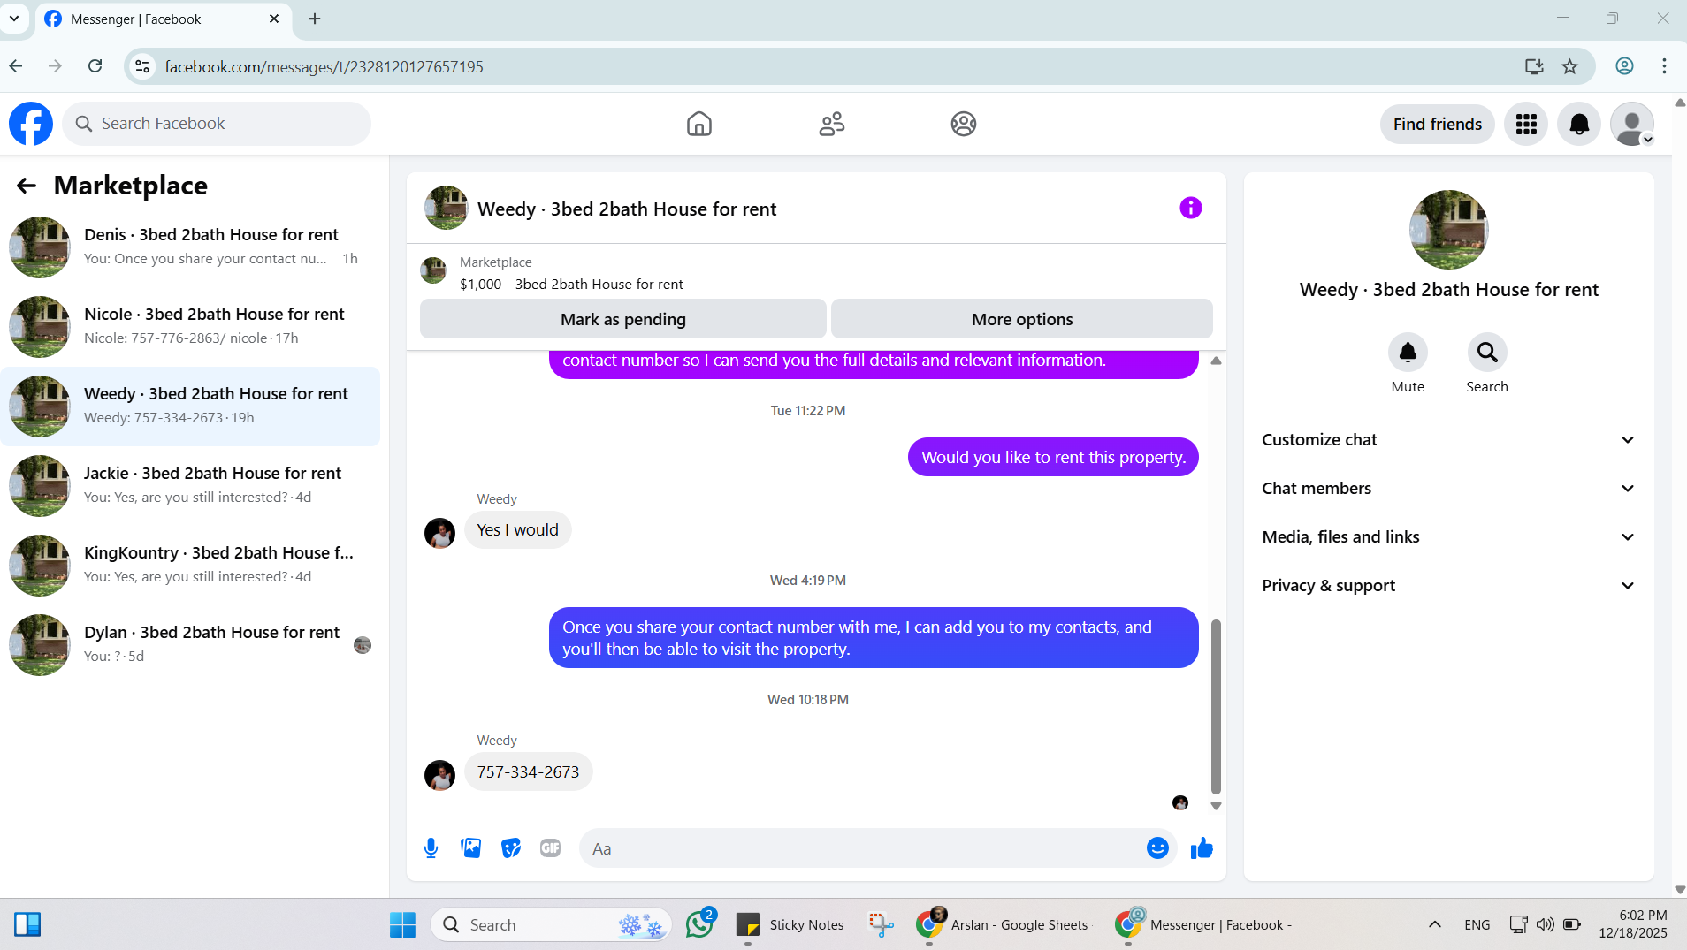Open the Jackie house for rent conversation
1687x950 pixels.
(x=190, y=485)
